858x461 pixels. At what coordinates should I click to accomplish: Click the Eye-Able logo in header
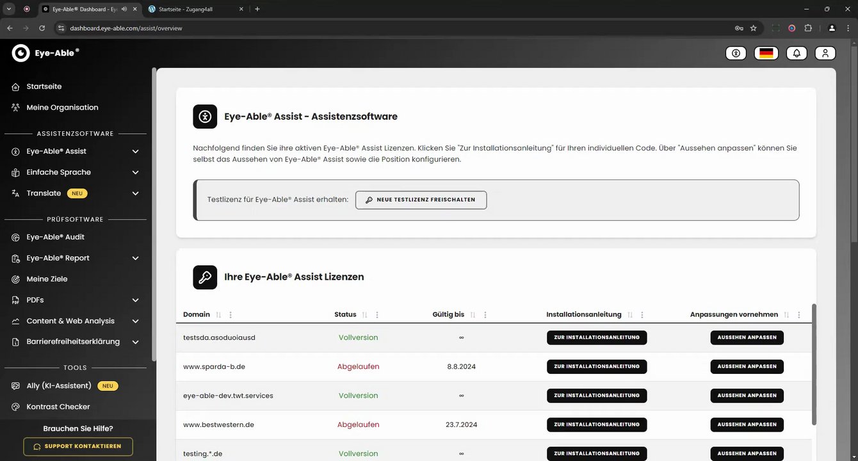(x=45, y=53)
